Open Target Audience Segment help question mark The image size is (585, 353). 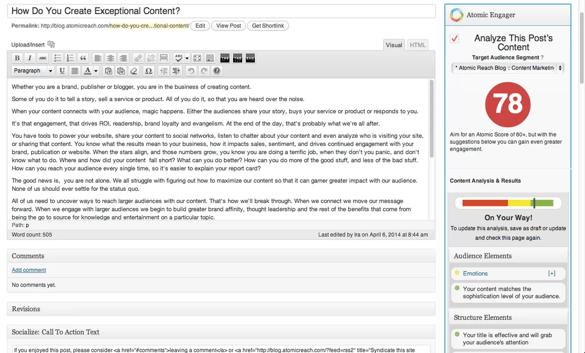click(x=542, y=57)
